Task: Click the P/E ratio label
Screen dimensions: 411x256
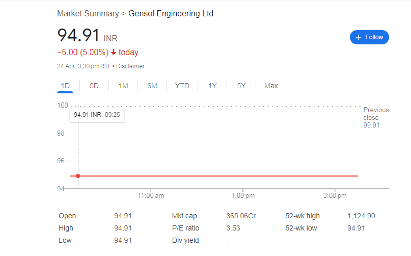Action: pyautogui.click(x=185, y=228)
